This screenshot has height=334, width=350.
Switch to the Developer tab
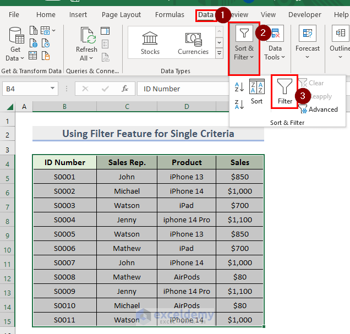coord(305,15)
